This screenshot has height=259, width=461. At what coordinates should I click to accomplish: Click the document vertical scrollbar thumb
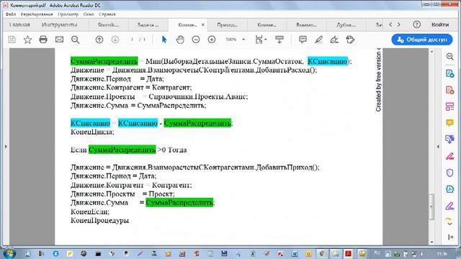coord(431,206)
